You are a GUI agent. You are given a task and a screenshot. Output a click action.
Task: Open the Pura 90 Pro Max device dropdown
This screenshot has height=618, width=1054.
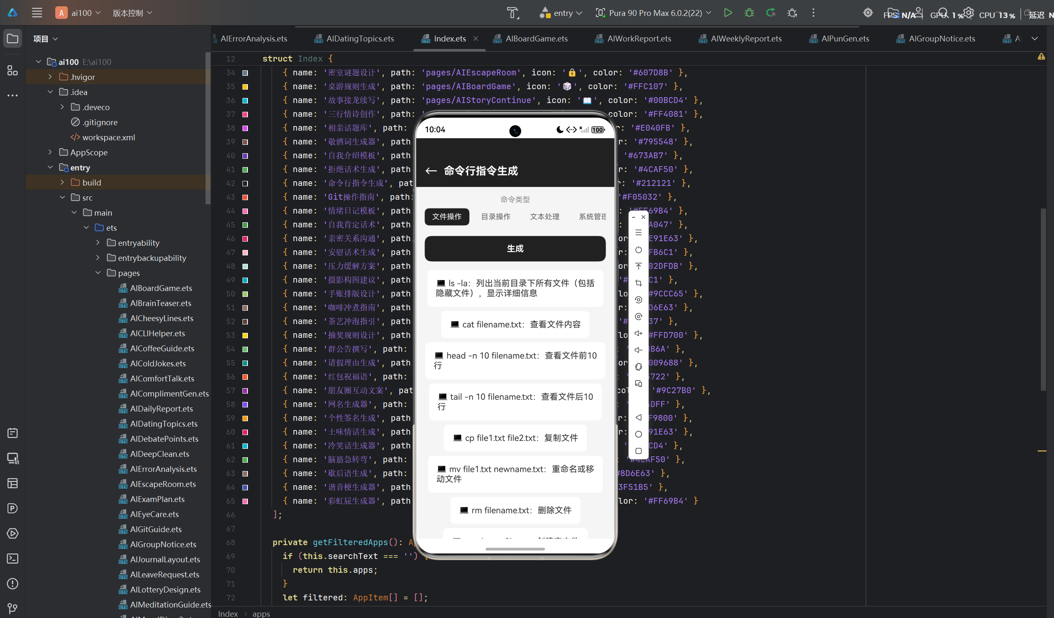tap(653, 13)
